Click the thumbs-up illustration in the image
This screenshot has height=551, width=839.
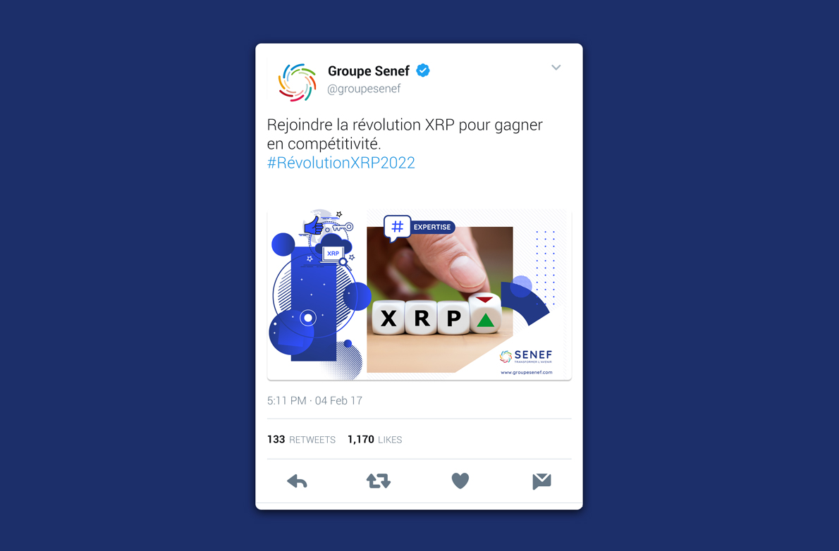pyautogui.click(x=314, y=225)
